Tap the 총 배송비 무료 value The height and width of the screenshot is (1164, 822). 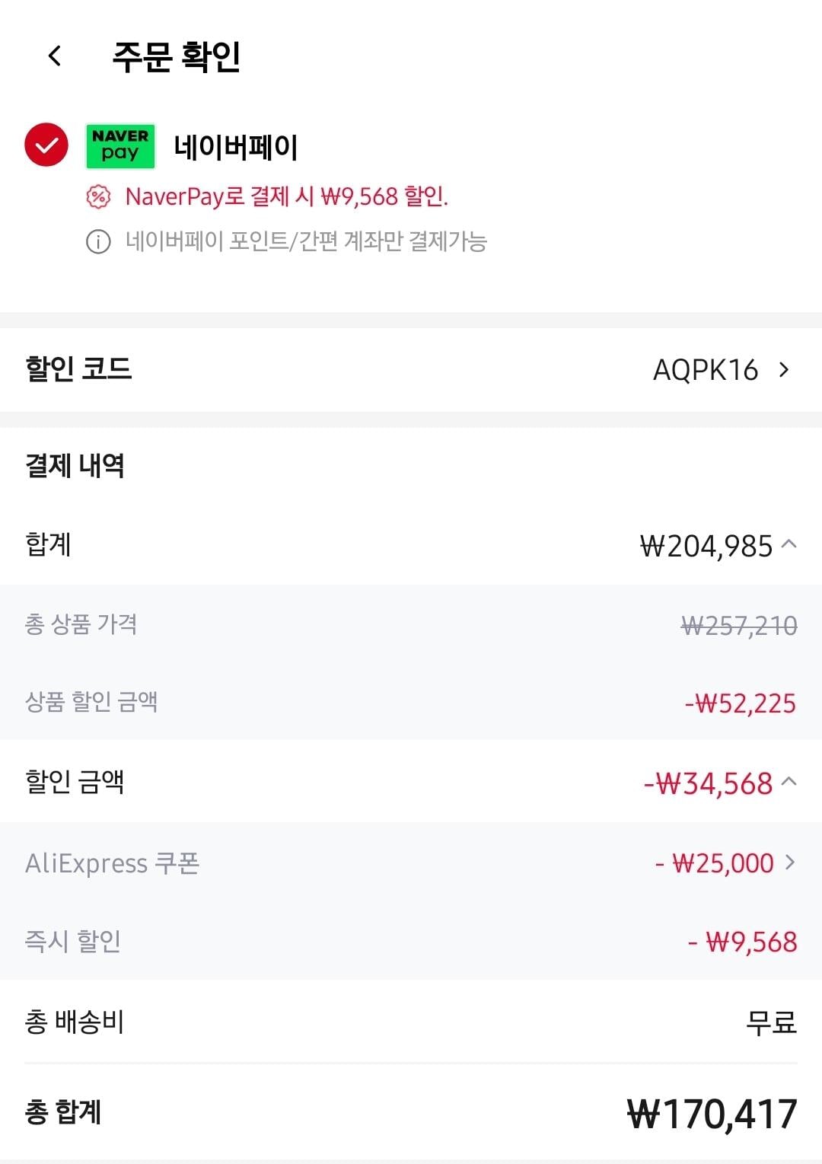pyautogui.click(x=771, y=1022)
